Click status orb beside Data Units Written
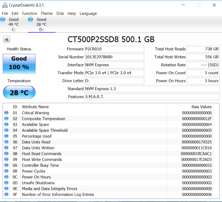This screenshot has height=202, width=222. 6,148
